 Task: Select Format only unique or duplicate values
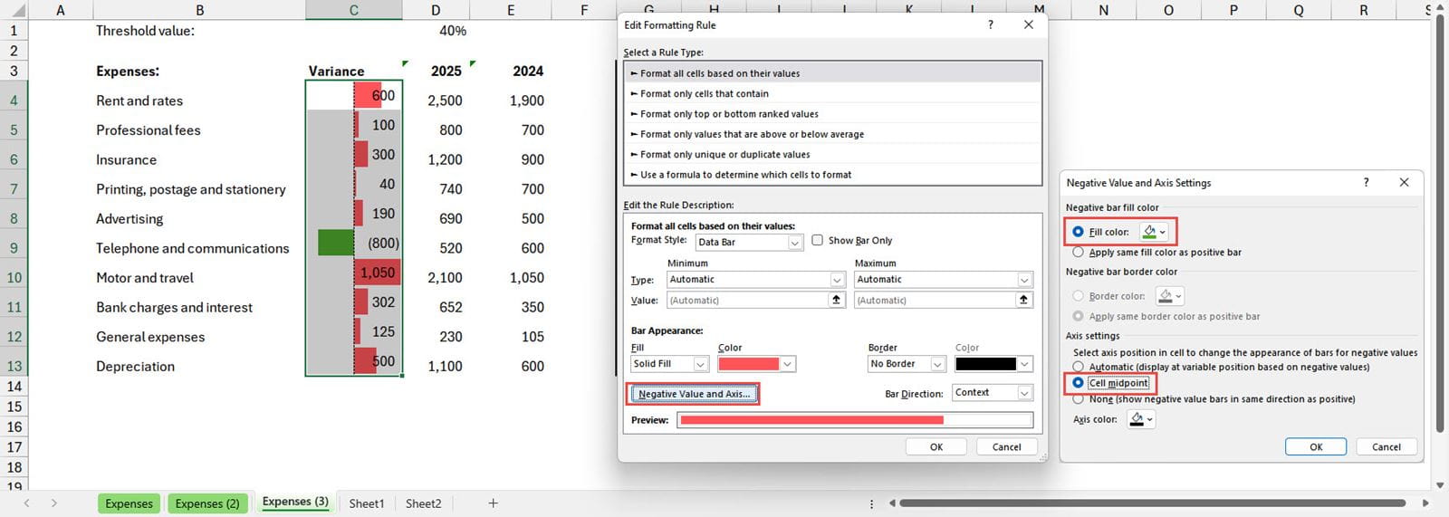coord(832,154)
